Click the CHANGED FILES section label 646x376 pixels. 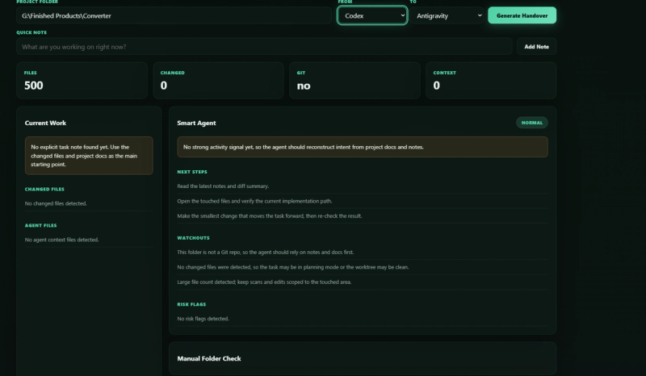point(44,189)
